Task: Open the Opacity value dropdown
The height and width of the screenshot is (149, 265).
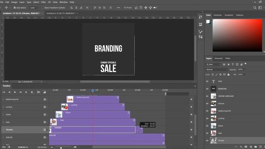Action: [245, 70]
